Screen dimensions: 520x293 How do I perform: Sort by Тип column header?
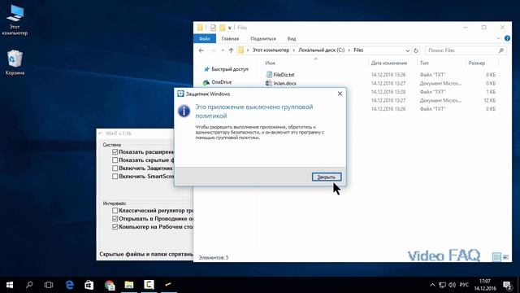(424, 63)
